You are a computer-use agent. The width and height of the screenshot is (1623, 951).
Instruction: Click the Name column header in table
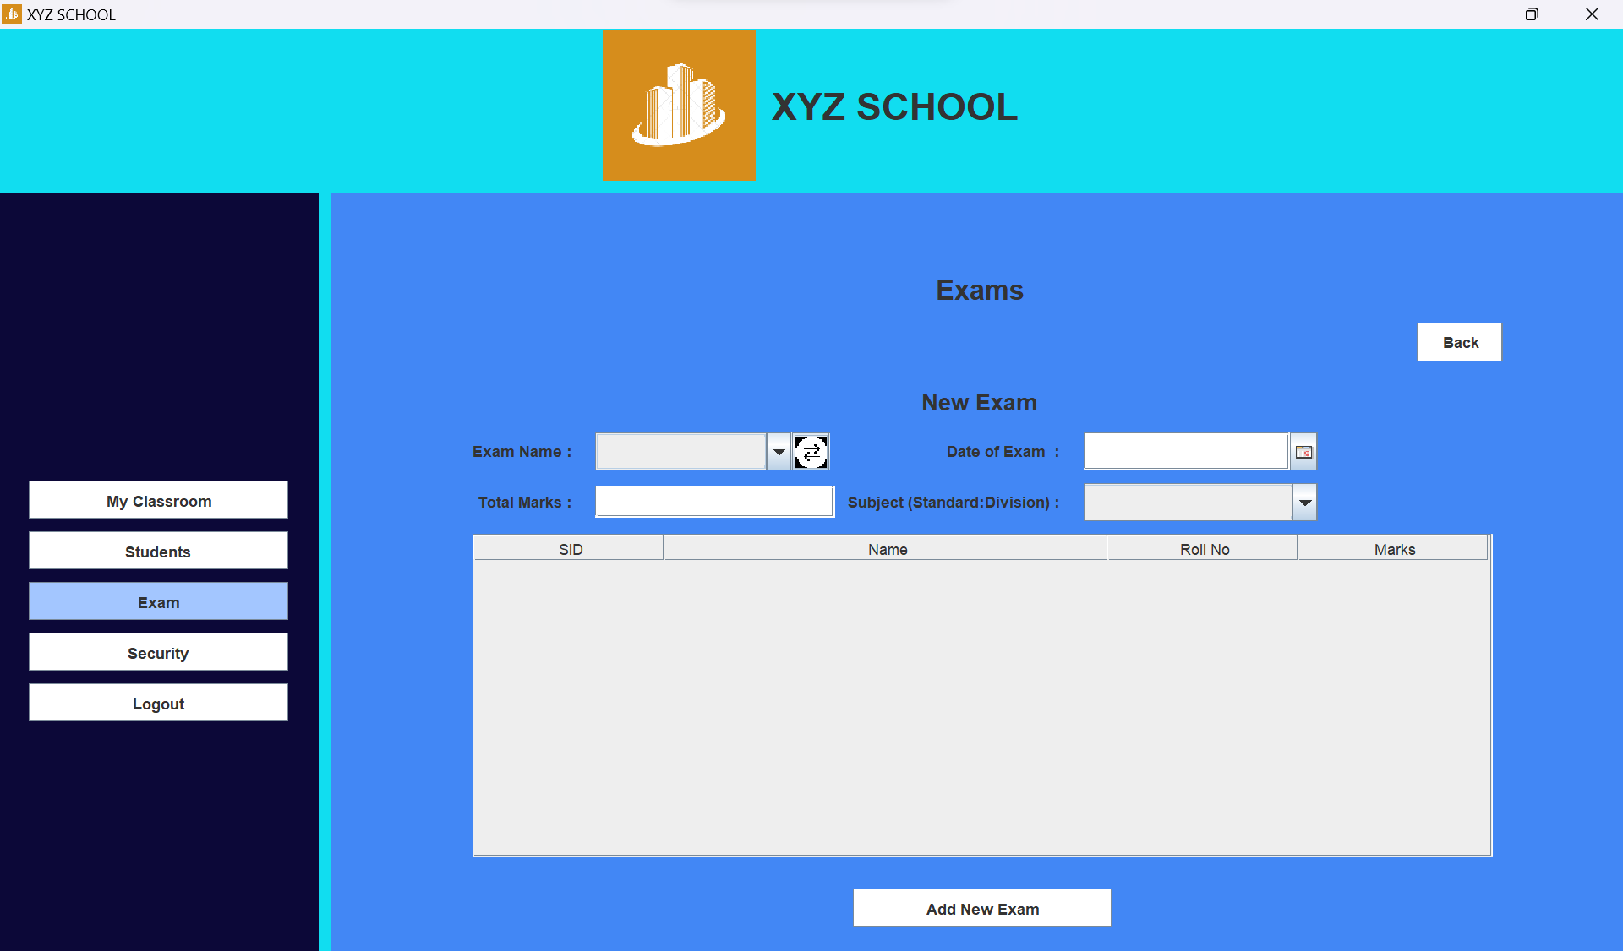[887, 548]
